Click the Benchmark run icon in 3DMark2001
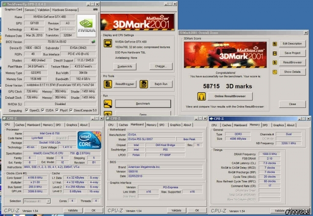Screen dimensions: 313x216 [x=108, y=104]
